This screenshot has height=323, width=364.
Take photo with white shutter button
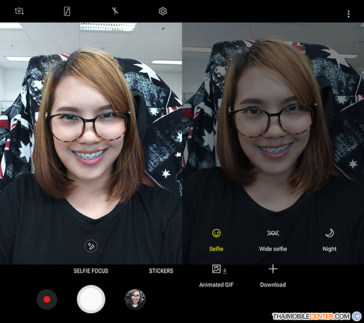91,299
